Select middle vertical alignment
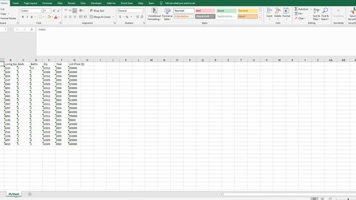This screenshot has width=356, height=200. point(70,11)
